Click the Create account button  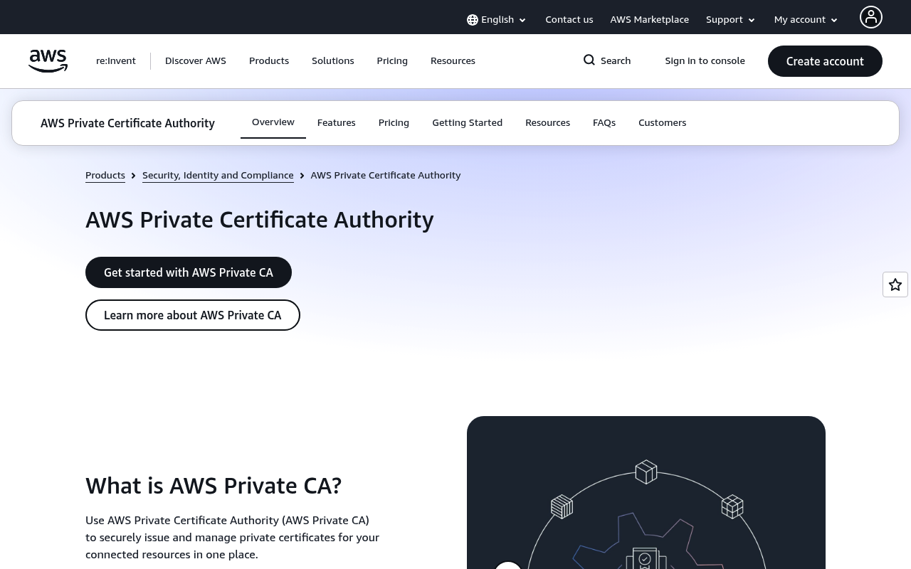(x=825, y=61)
